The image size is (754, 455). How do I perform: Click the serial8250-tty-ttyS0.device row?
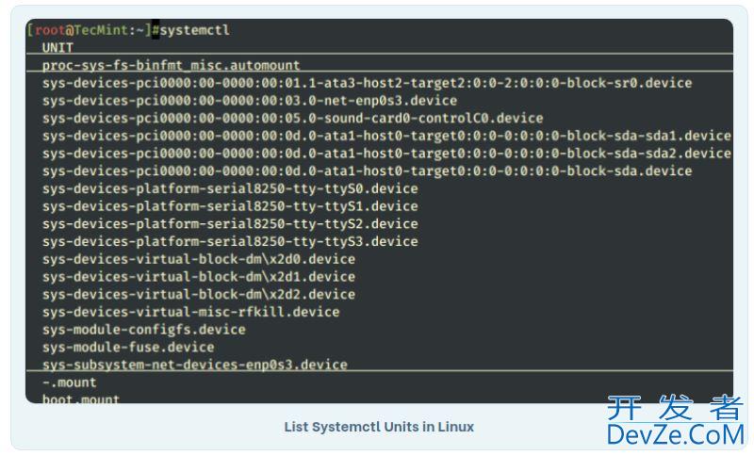click(x=230, y=188)
